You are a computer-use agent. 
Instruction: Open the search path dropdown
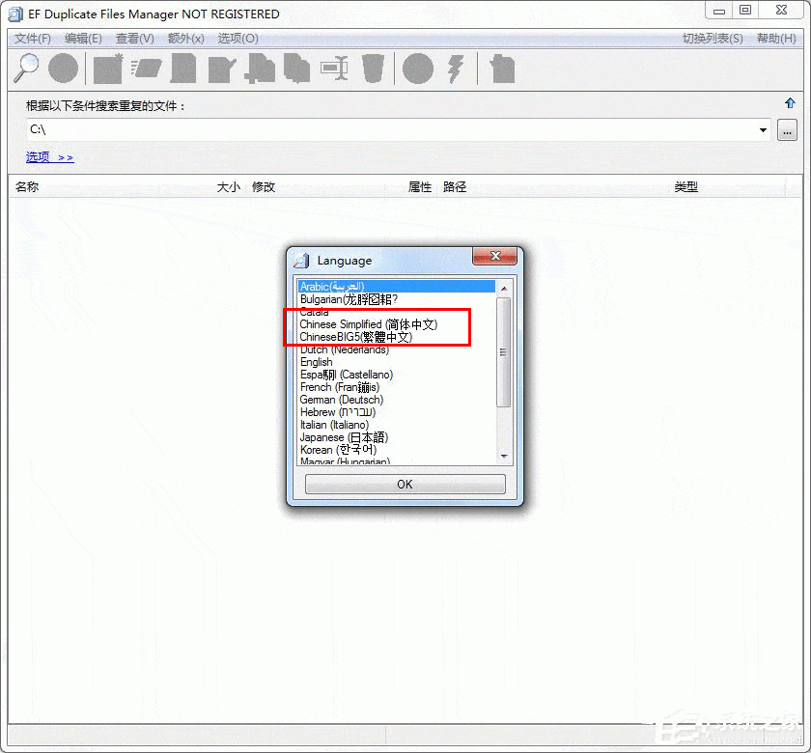763,129
